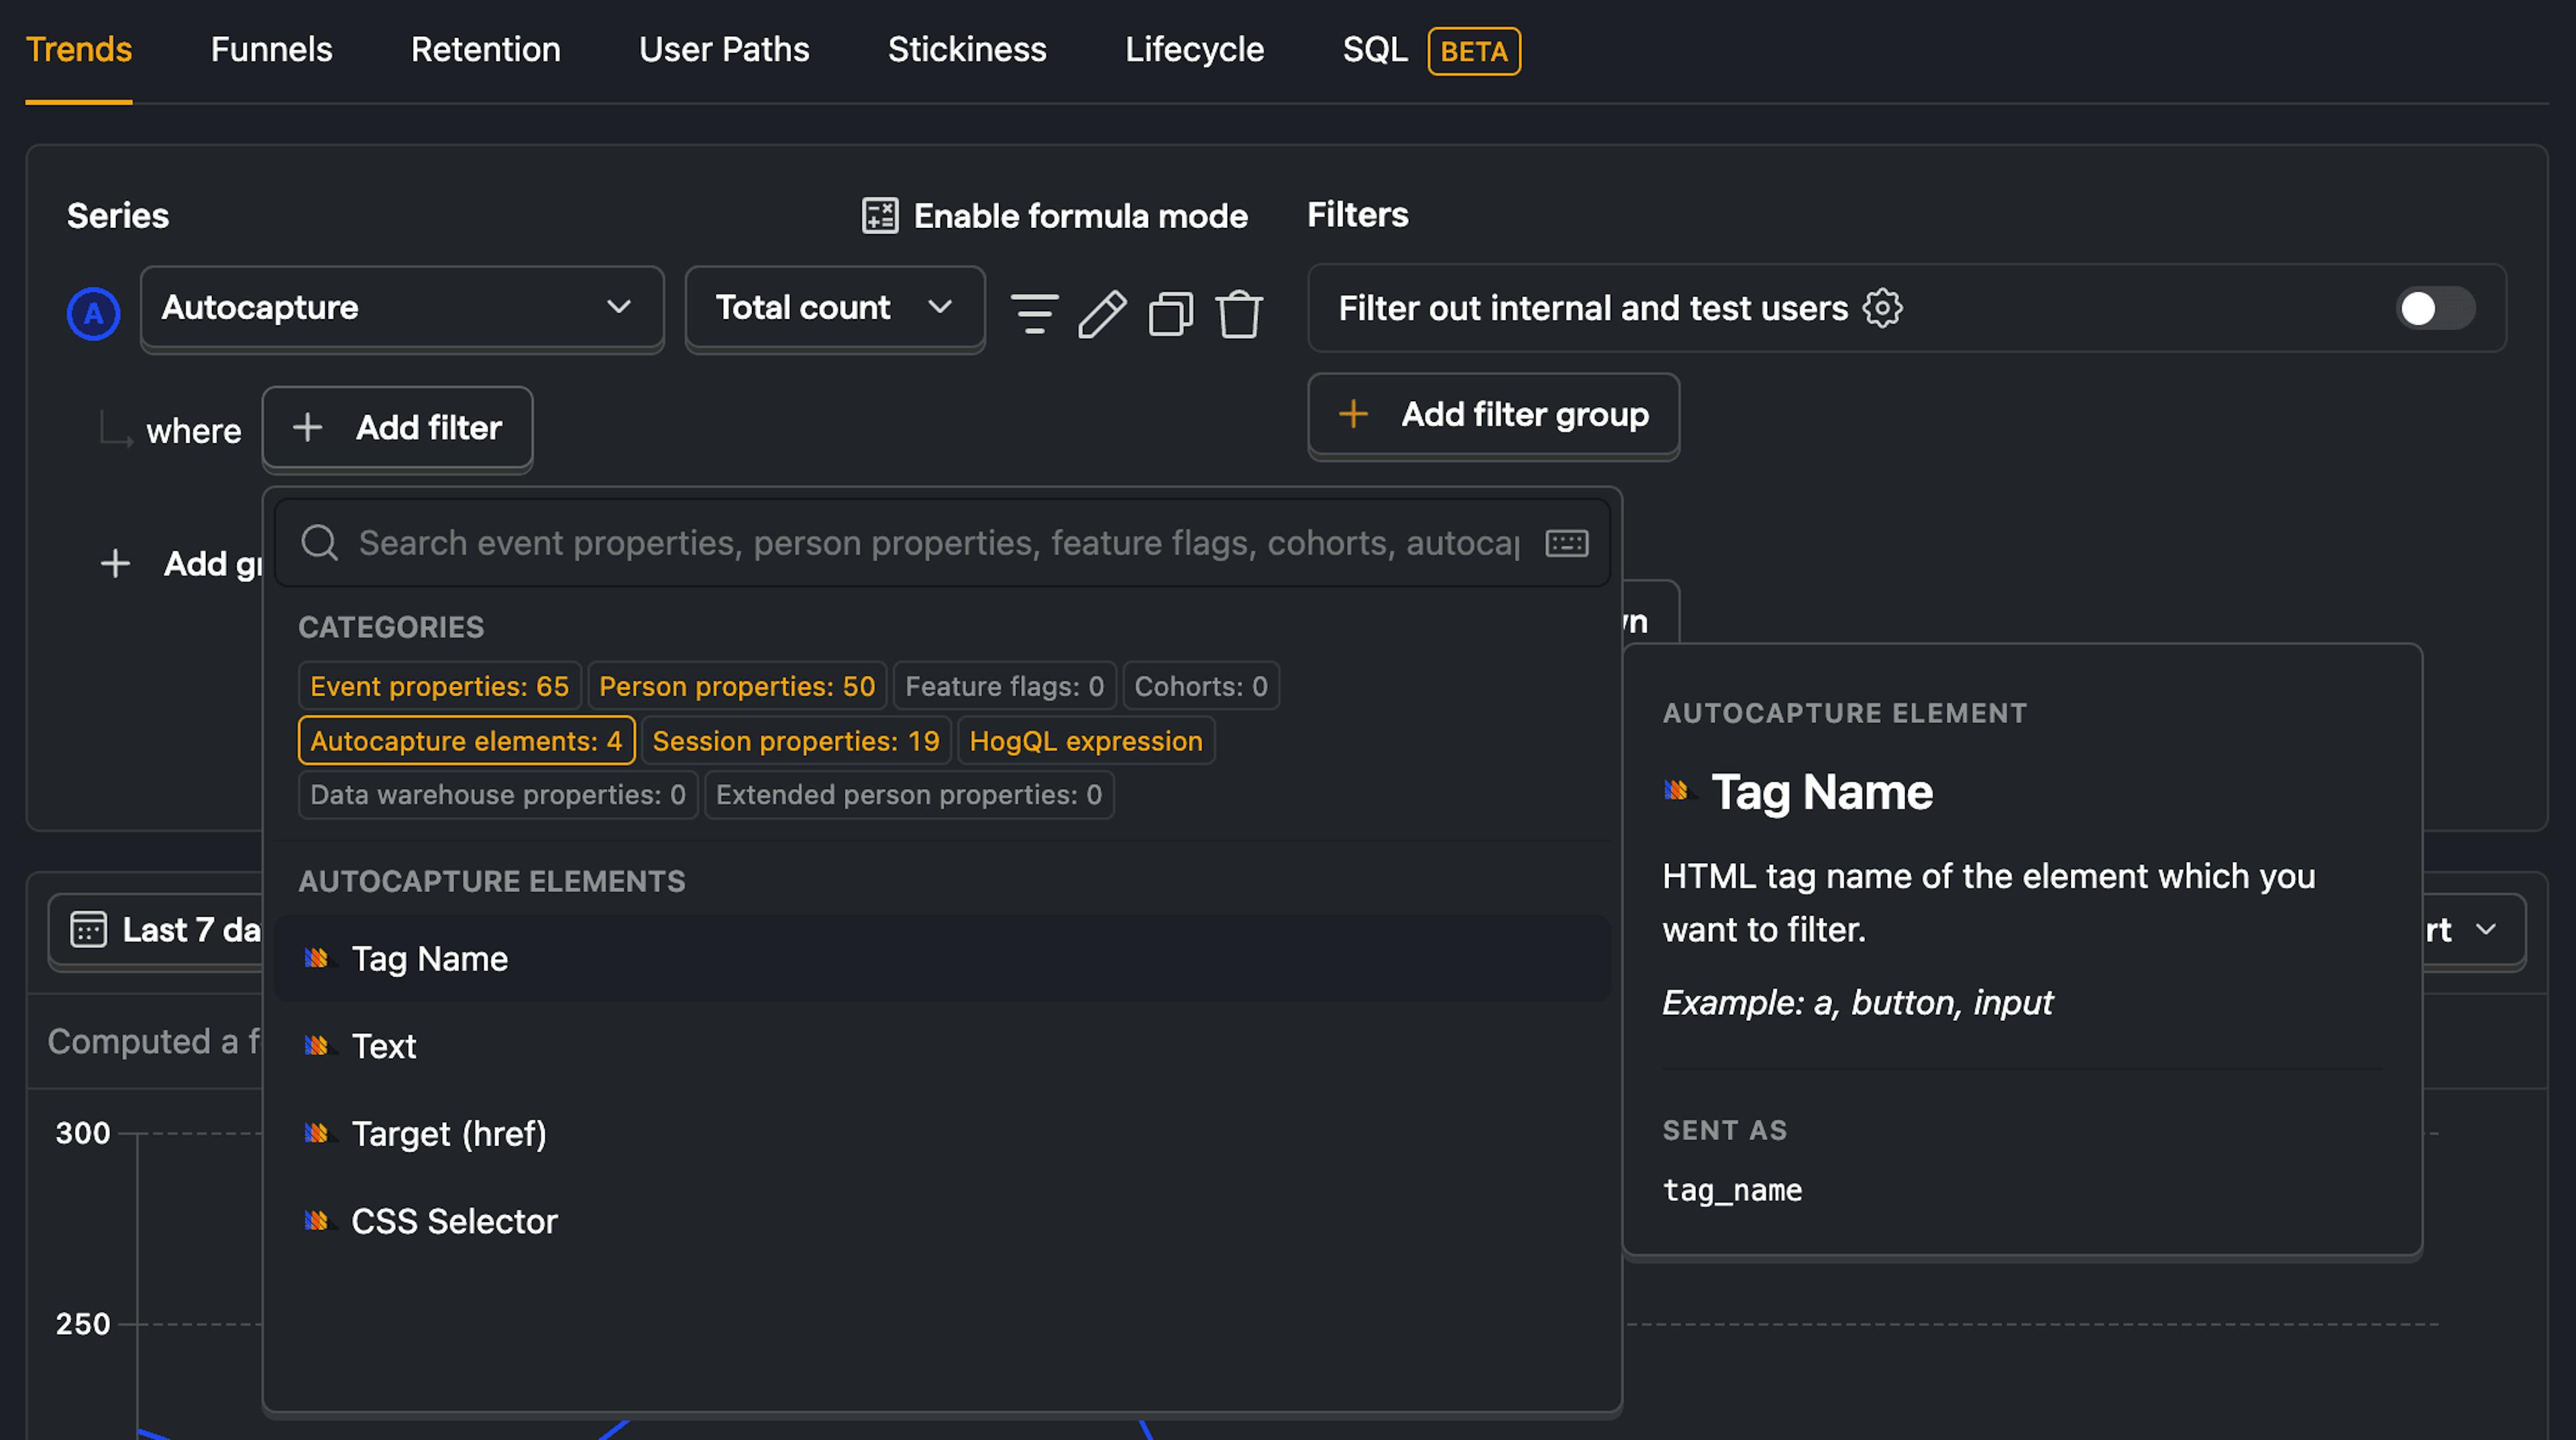Screen dimensions: 2576x1440
Task: Choose Text autocapture element
Action: coord(942,1046)
